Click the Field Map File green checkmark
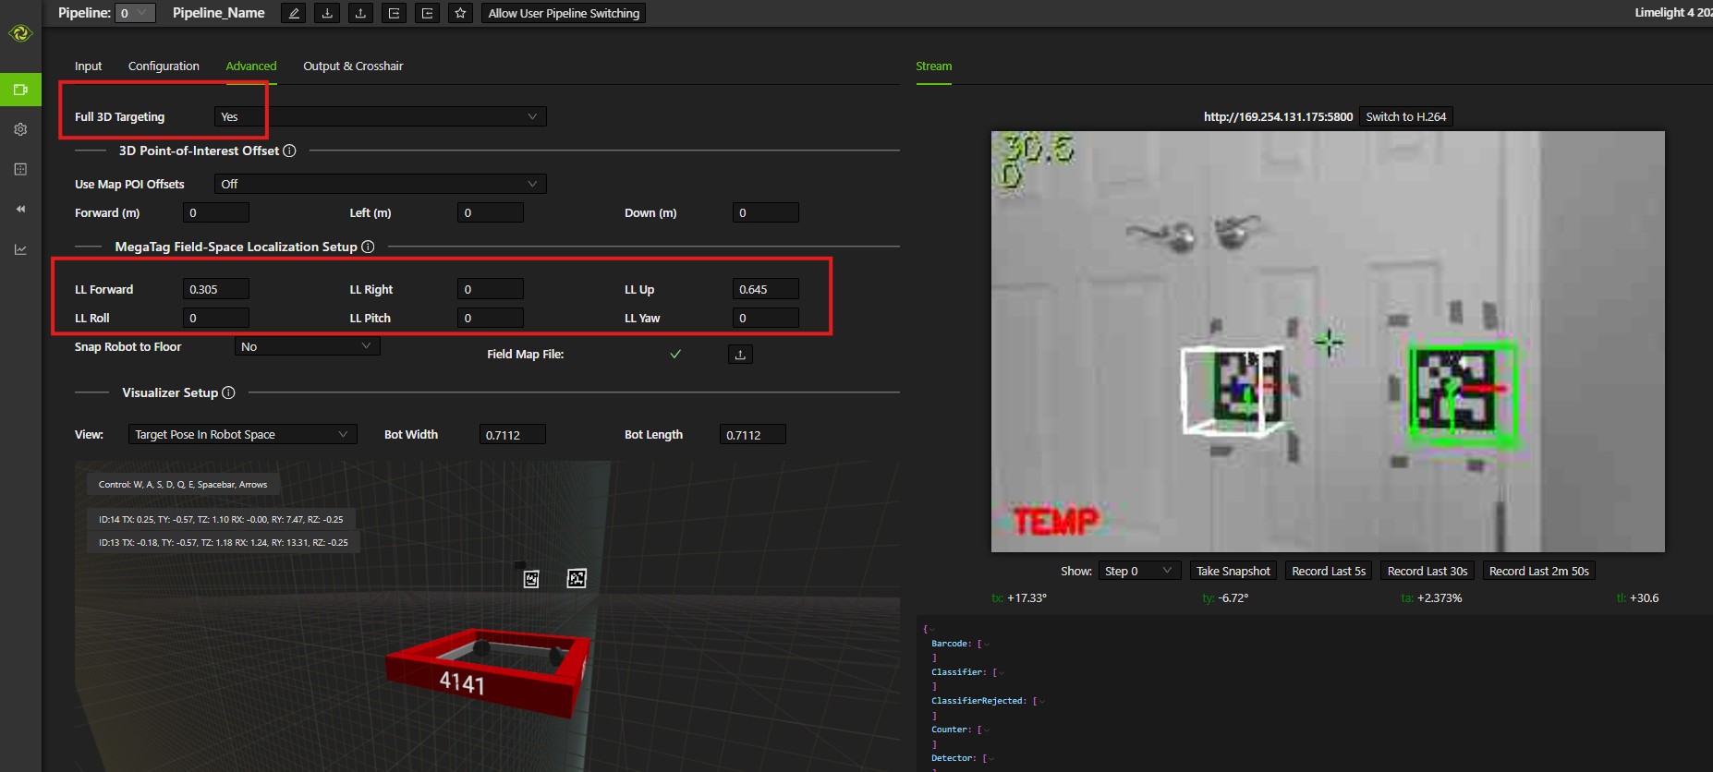Screen dimensions: 1713x772 (x=675, y=355)
